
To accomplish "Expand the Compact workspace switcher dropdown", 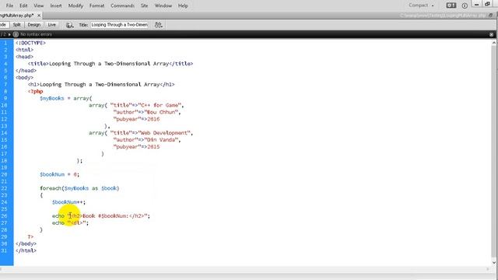I will [x=421, y=5].
